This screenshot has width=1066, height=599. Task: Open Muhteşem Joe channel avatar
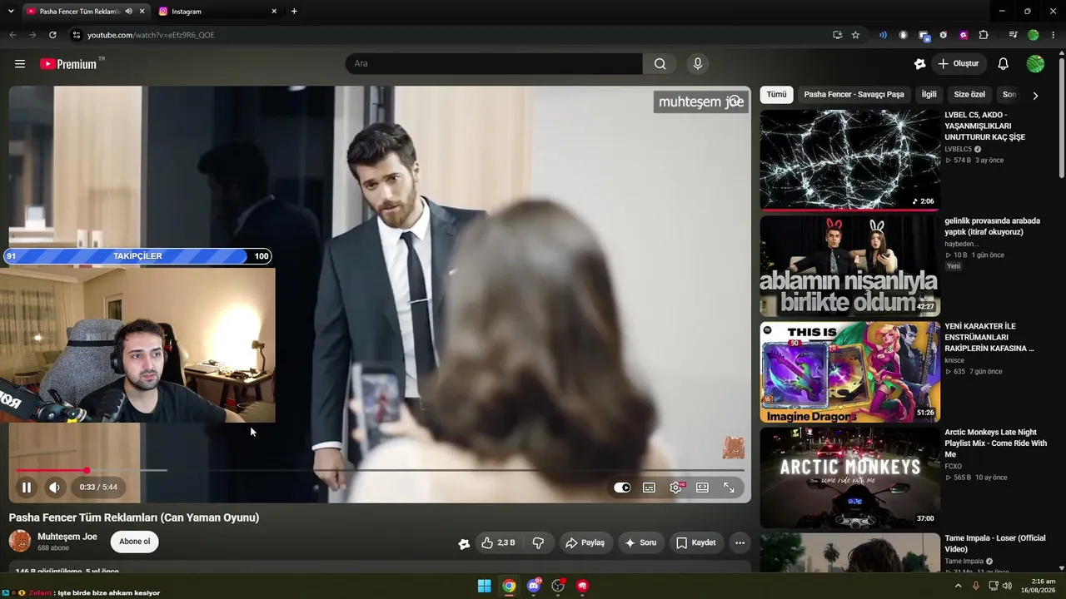point(20,542)
